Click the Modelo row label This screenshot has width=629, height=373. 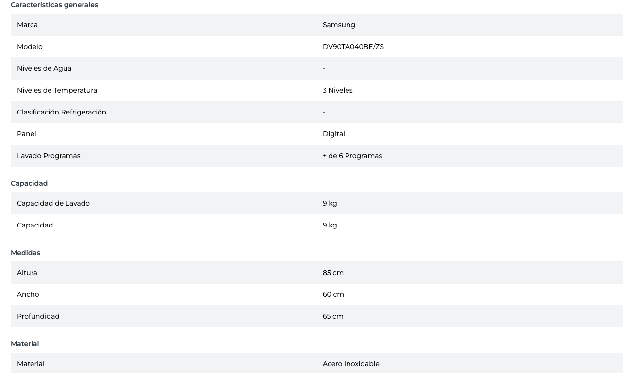[30, 47]
